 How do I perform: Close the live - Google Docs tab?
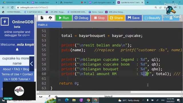[x=57, y=3]
